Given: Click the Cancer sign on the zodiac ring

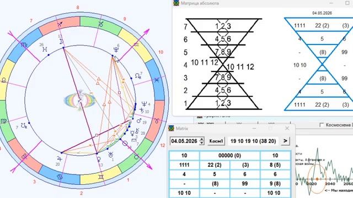Looking at the screenshot, I should 60,177.
